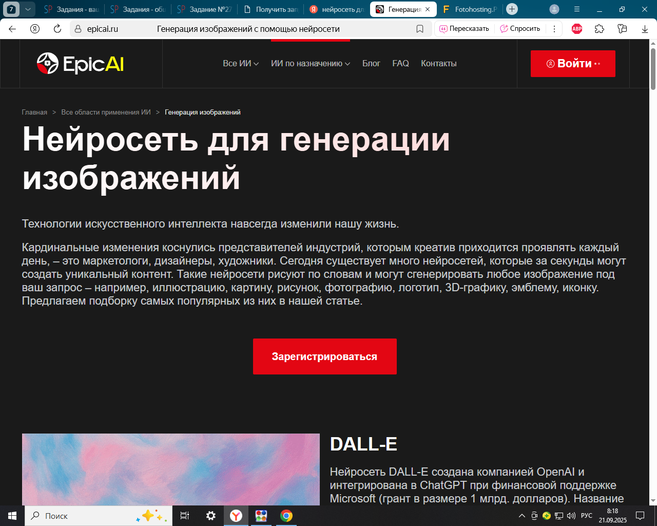
Task: Switch to the 'Задания - общ' tab
Action: [138, 9]
